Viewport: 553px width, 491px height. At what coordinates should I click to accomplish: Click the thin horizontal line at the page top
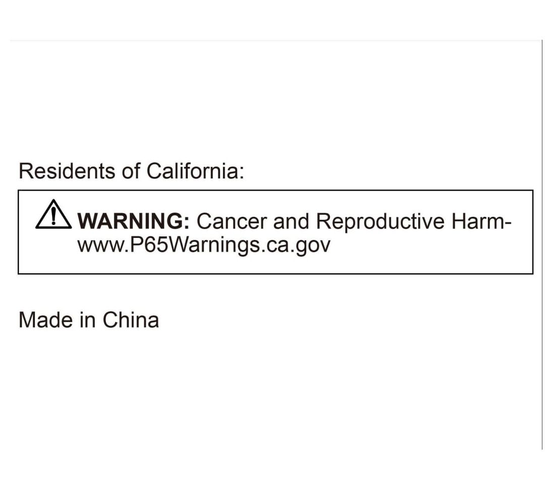pyautogui.click(x=275, y=40)
